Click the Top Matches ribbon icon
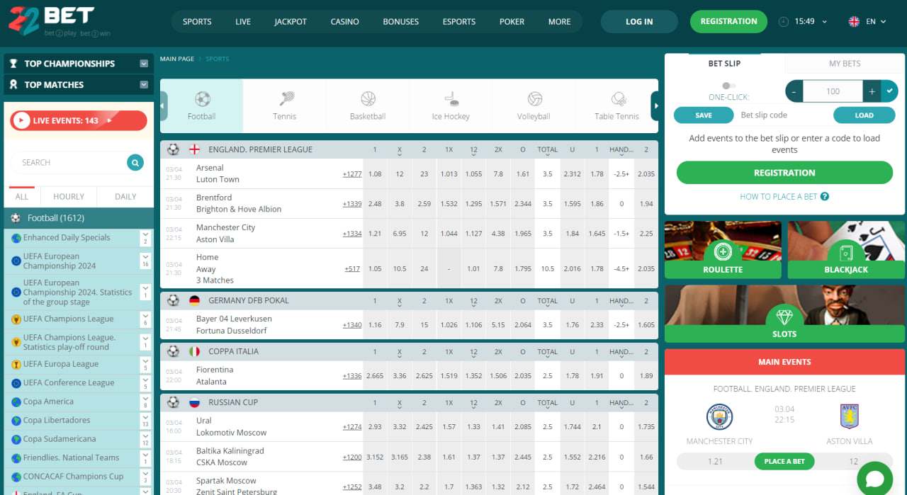 [13, 85]
